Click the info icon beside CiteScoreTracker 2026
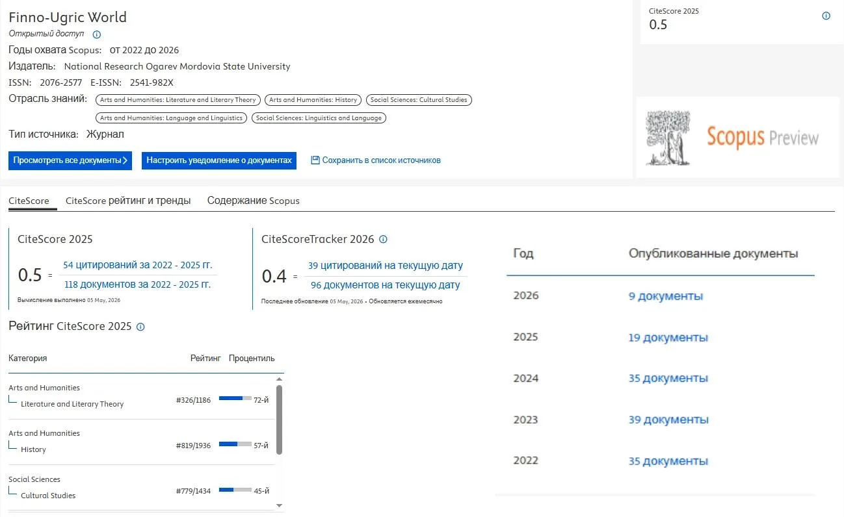The image size is (844, 517). [x=383, y=239]
